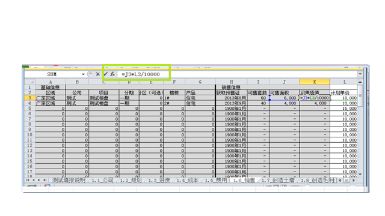The height and width of the screenshot is (216, 385).
Task: Select the 测试填报说明 sheet tab
Action: point(69,181)
